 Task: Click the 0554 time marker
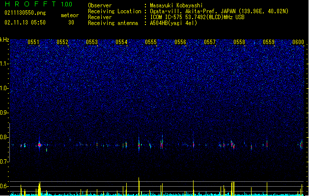tap(121, 42)
